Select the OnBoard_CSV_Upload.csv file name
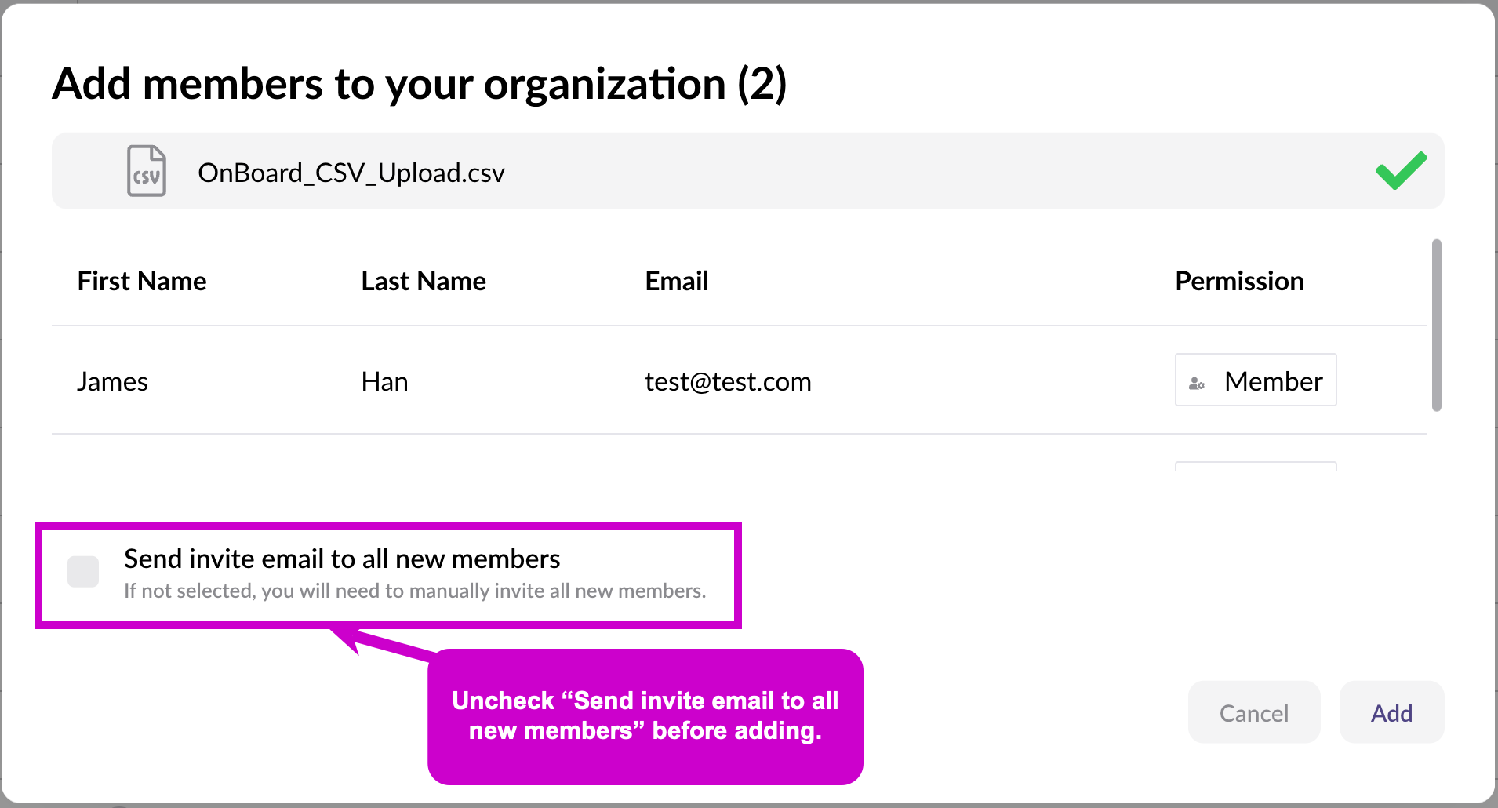 click(x=351, y=173)
